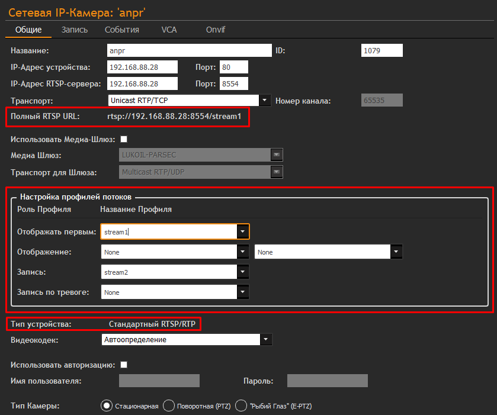
Task: Edit the IP-Адрес устройства field
Action: coord(142,67)
